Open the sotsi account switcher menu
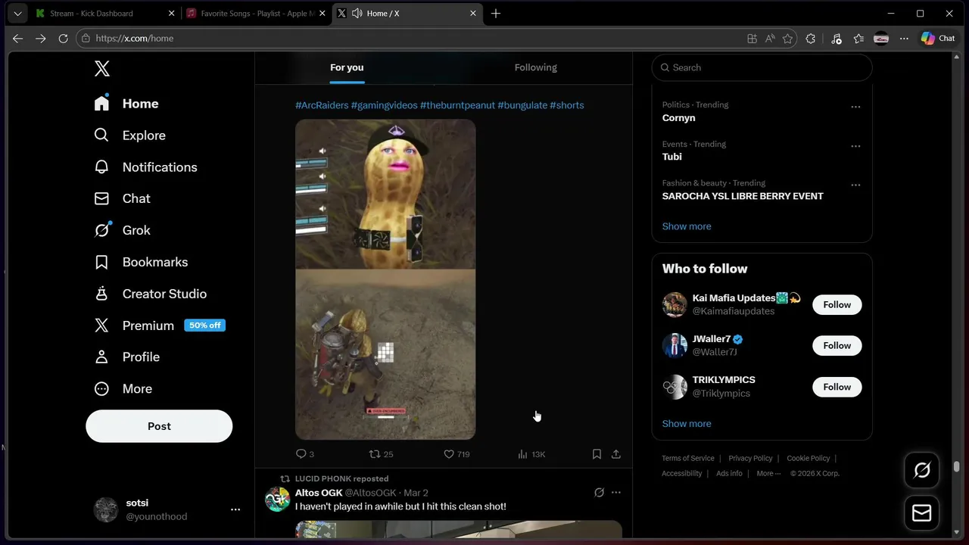The height and width of the screenshot is (545, 969). click(x=167, y=509)
